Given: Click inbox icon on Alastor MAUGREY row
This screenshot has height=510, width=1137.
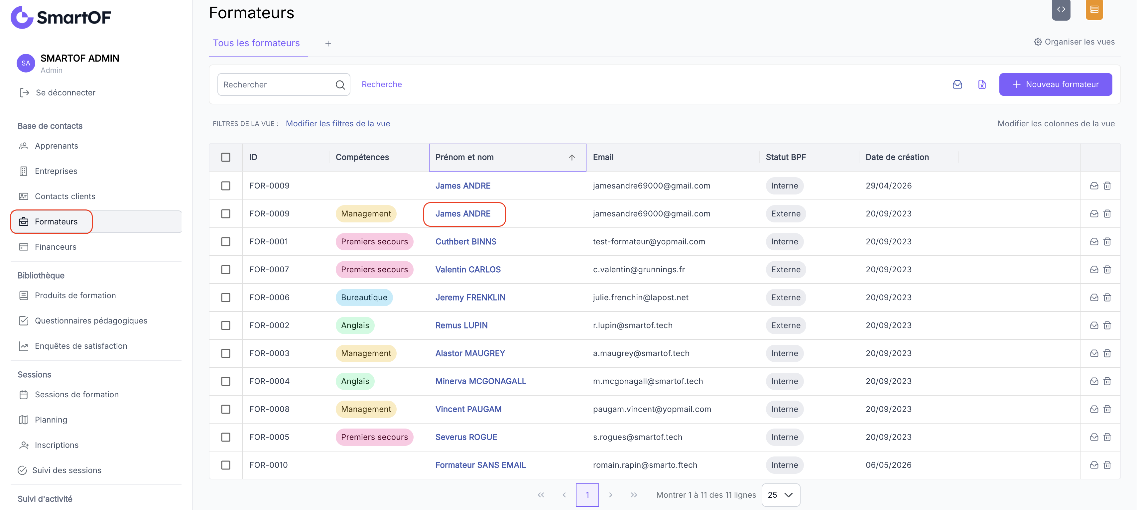Looking at the screenshot, I should [1094, 353].
